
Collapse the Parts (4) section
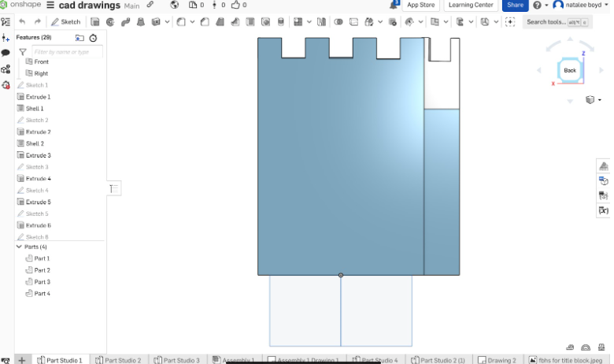19,247
